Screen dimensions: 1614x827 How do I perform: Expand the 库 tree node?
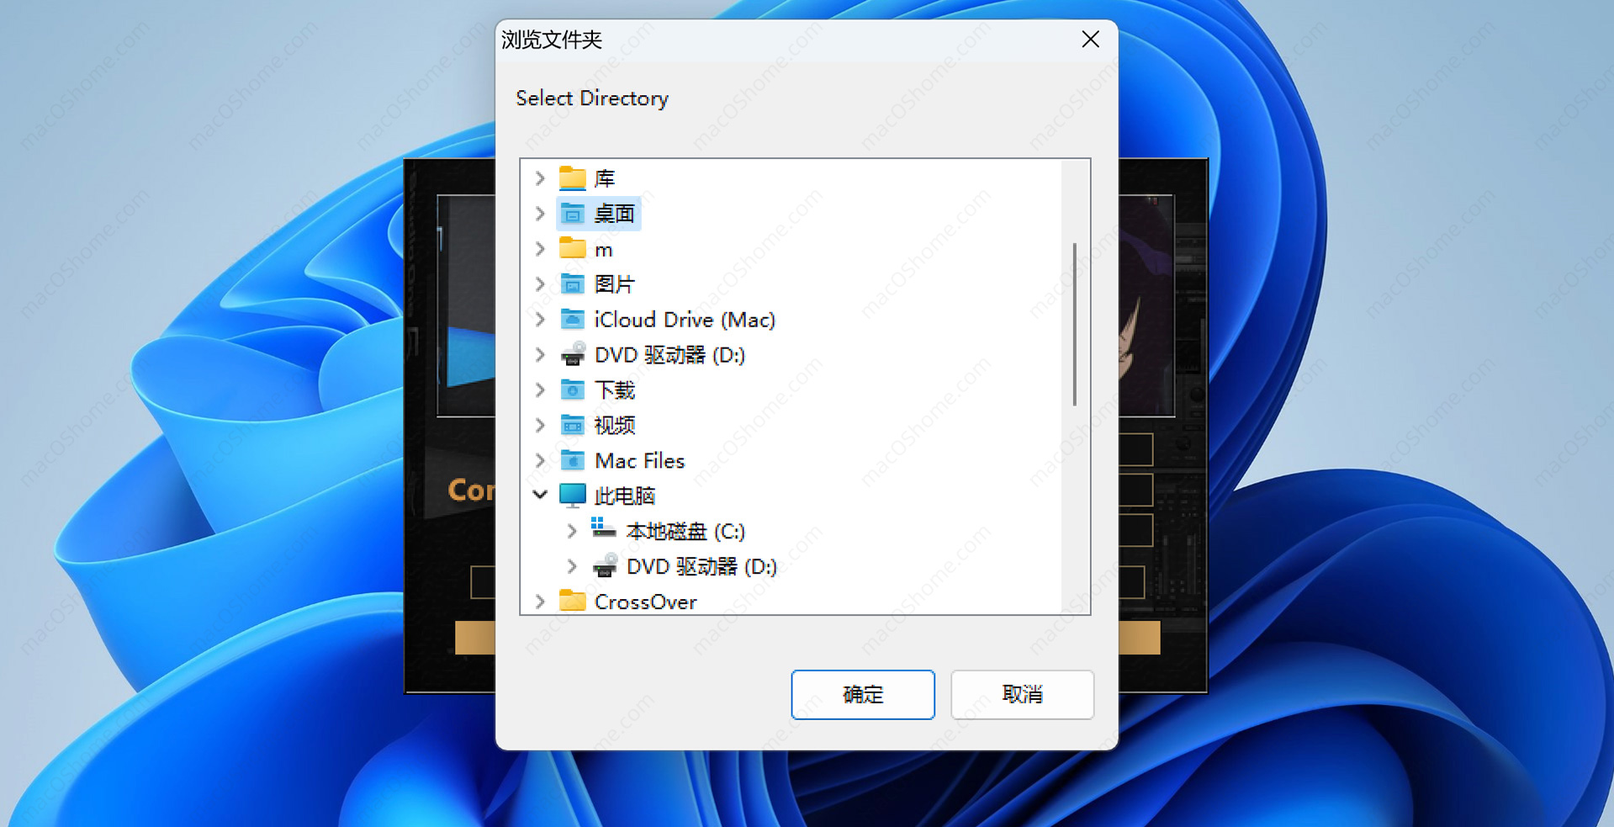click(x=540, y=178)
